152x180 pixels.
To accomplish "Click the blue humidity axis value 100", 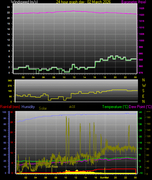I will tap(4, 112).
